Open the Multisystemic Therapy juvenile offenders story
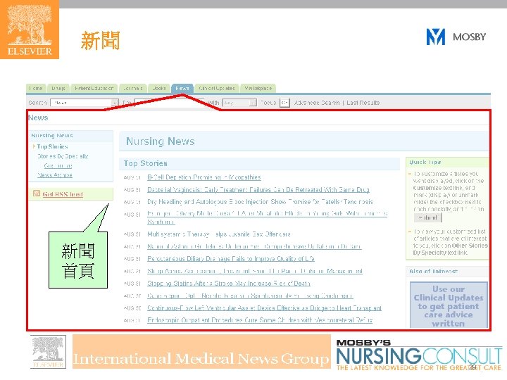507x380 pixels. [218, 234]
